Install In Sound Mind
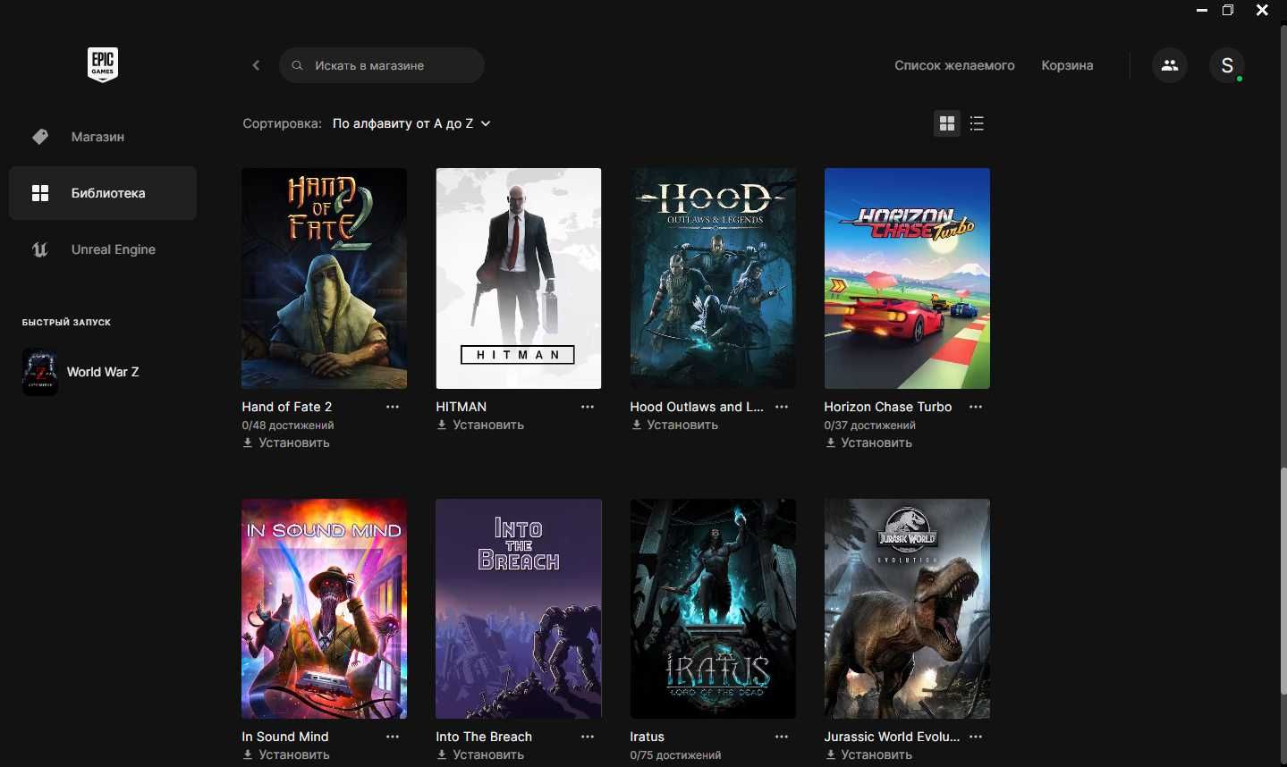1287x767 pixels. [286, 754]
